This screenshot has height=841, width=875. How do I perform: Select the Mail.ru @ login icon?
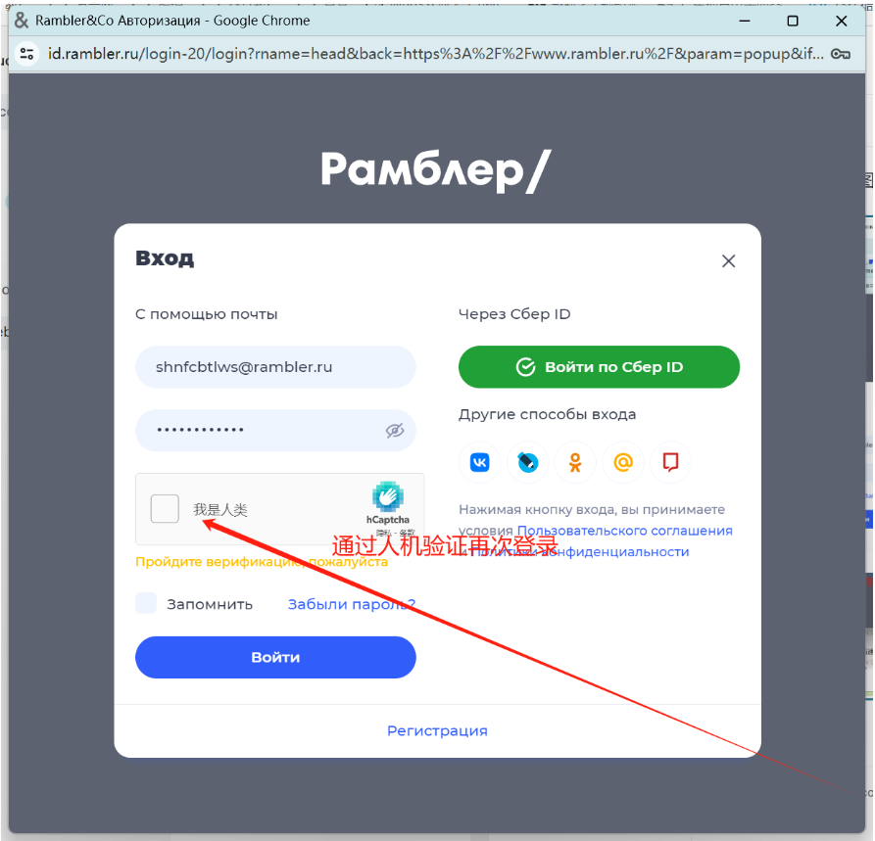coord(623,462)
